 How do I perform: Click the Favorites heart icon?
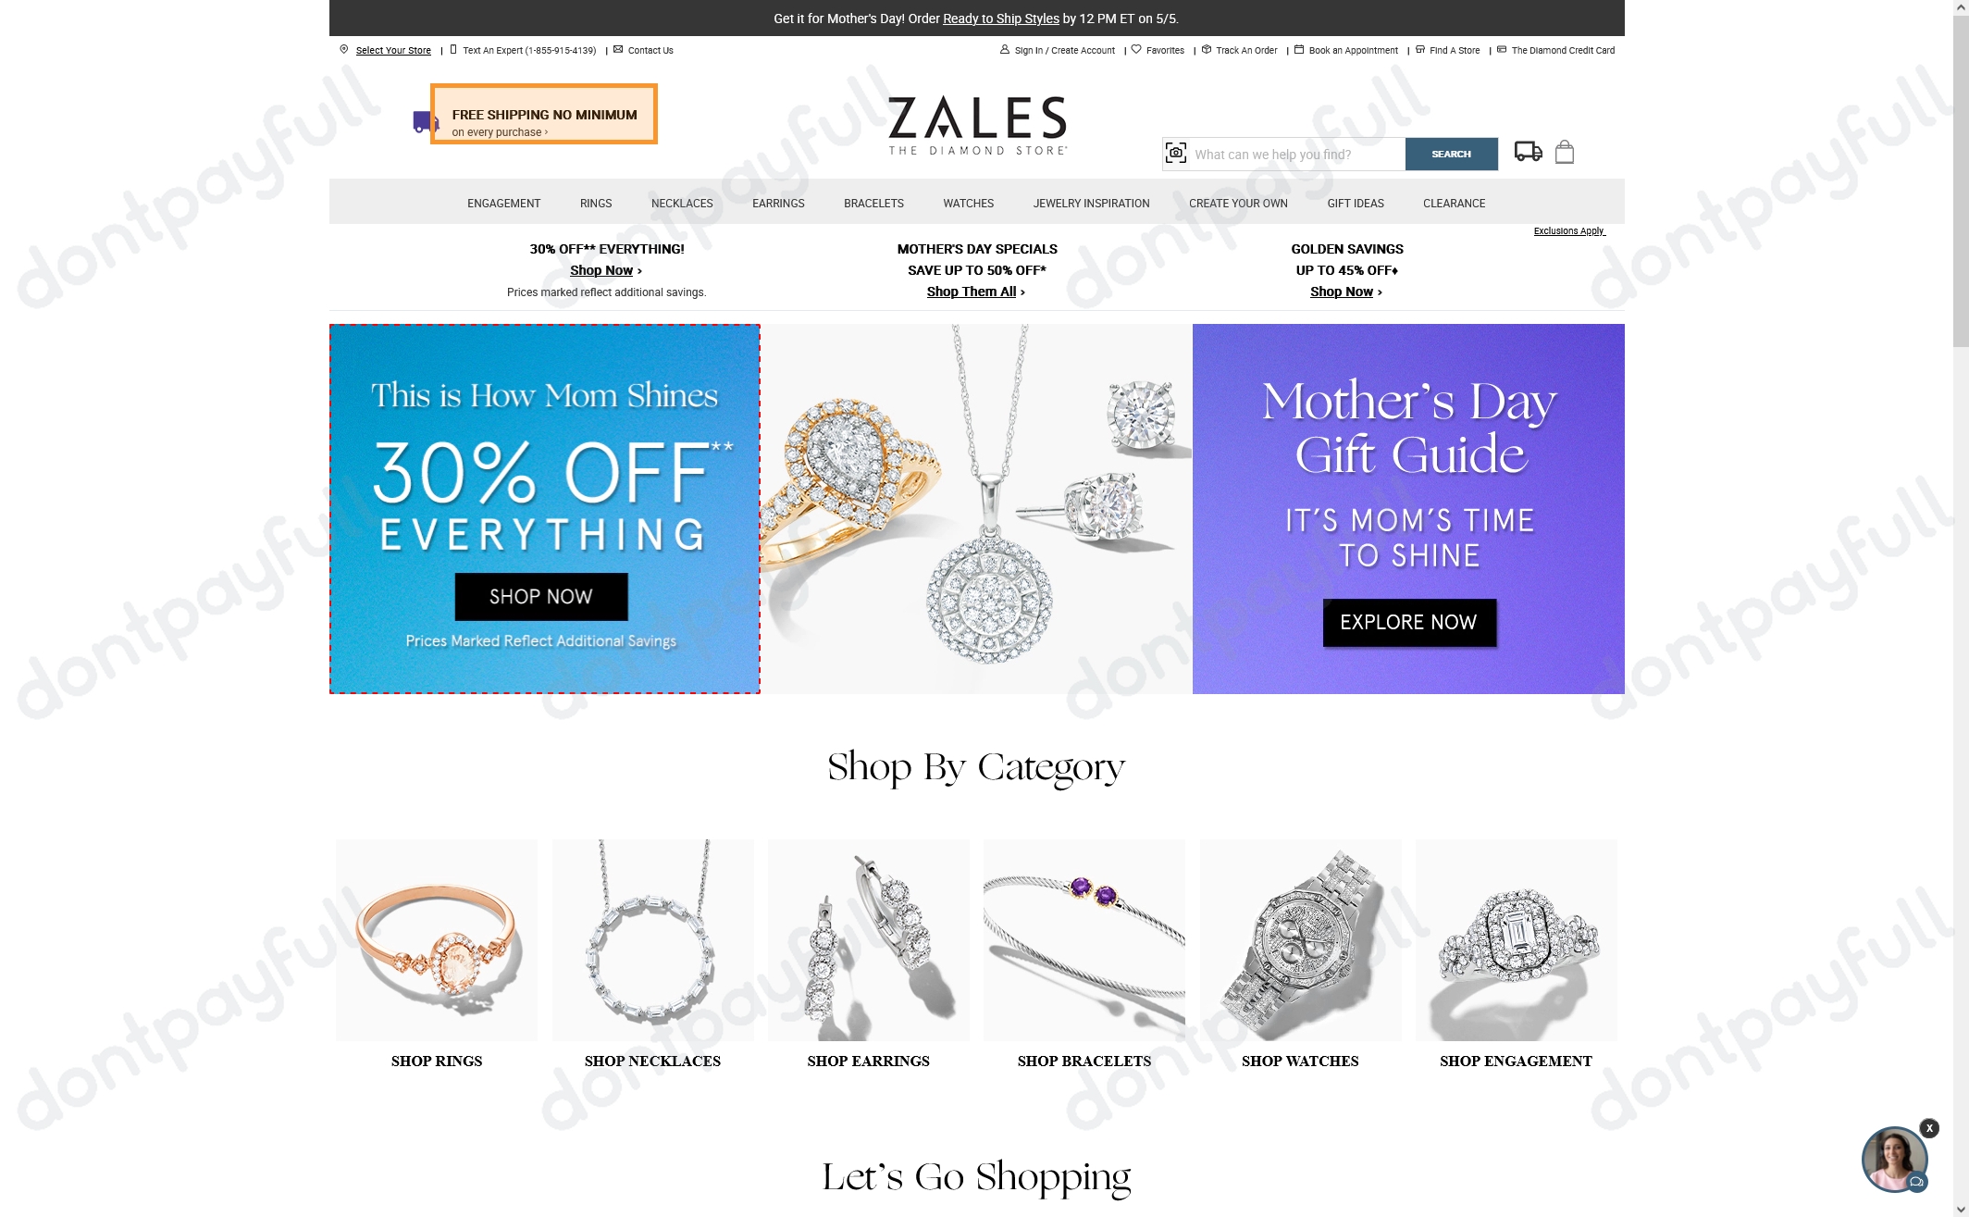tap(1136, 50)
